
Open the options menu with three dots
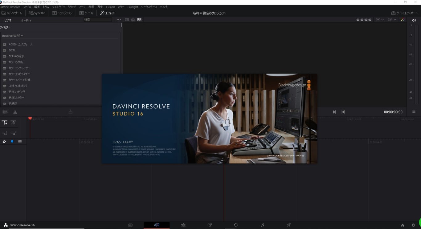(119, 19)
